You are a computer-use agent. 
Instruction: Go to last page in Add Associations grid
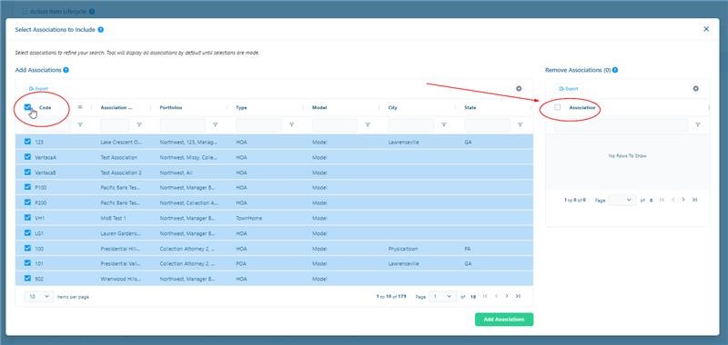click(x=518, y=296)
